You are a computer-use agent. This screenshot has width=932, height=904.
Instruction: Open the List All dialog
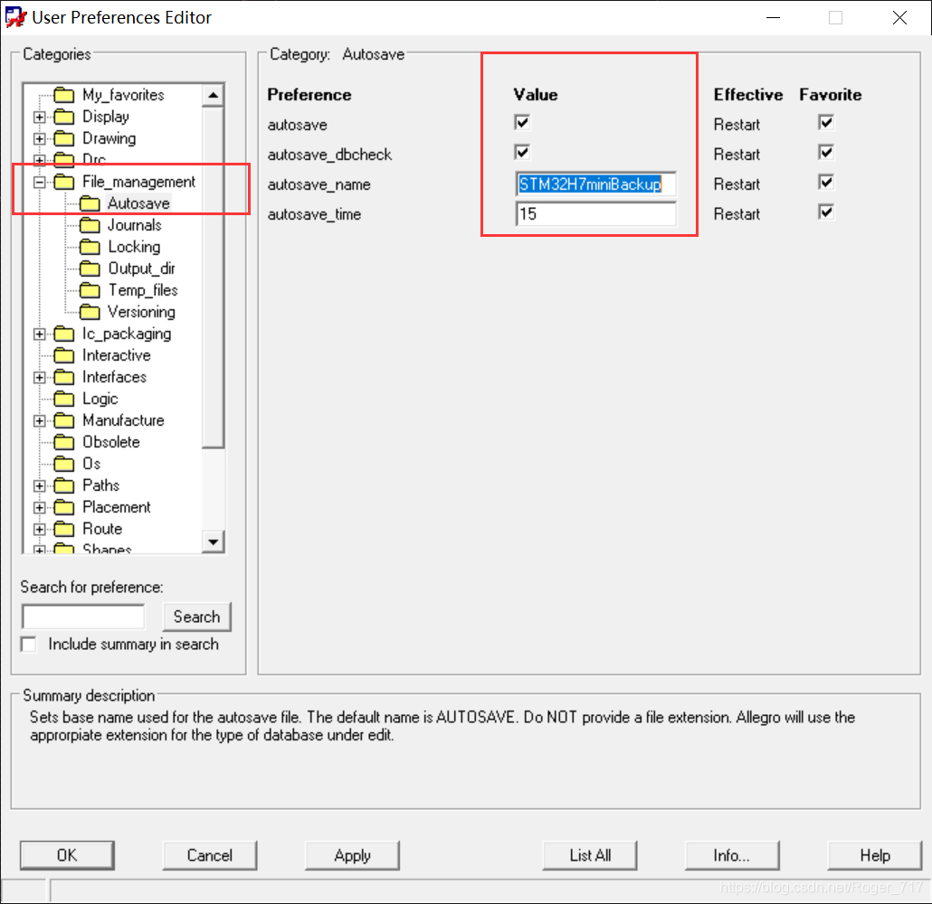590,855
